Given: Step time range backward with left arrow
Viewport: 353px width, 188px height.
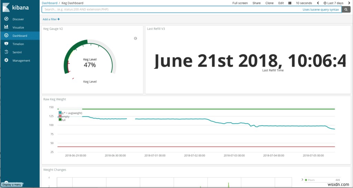Looking at the screenshot, I should coord(318,3).
